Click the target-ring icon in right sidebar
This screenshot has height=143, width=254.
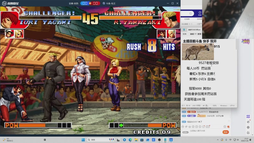[x=248, y=127]
